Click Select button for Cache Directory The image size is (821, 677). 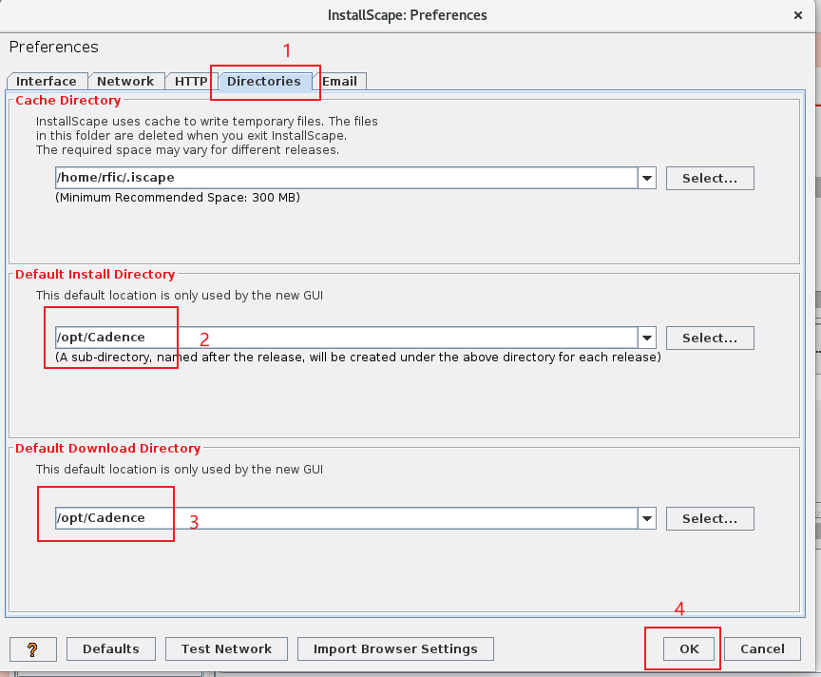[x=709, y=178]
